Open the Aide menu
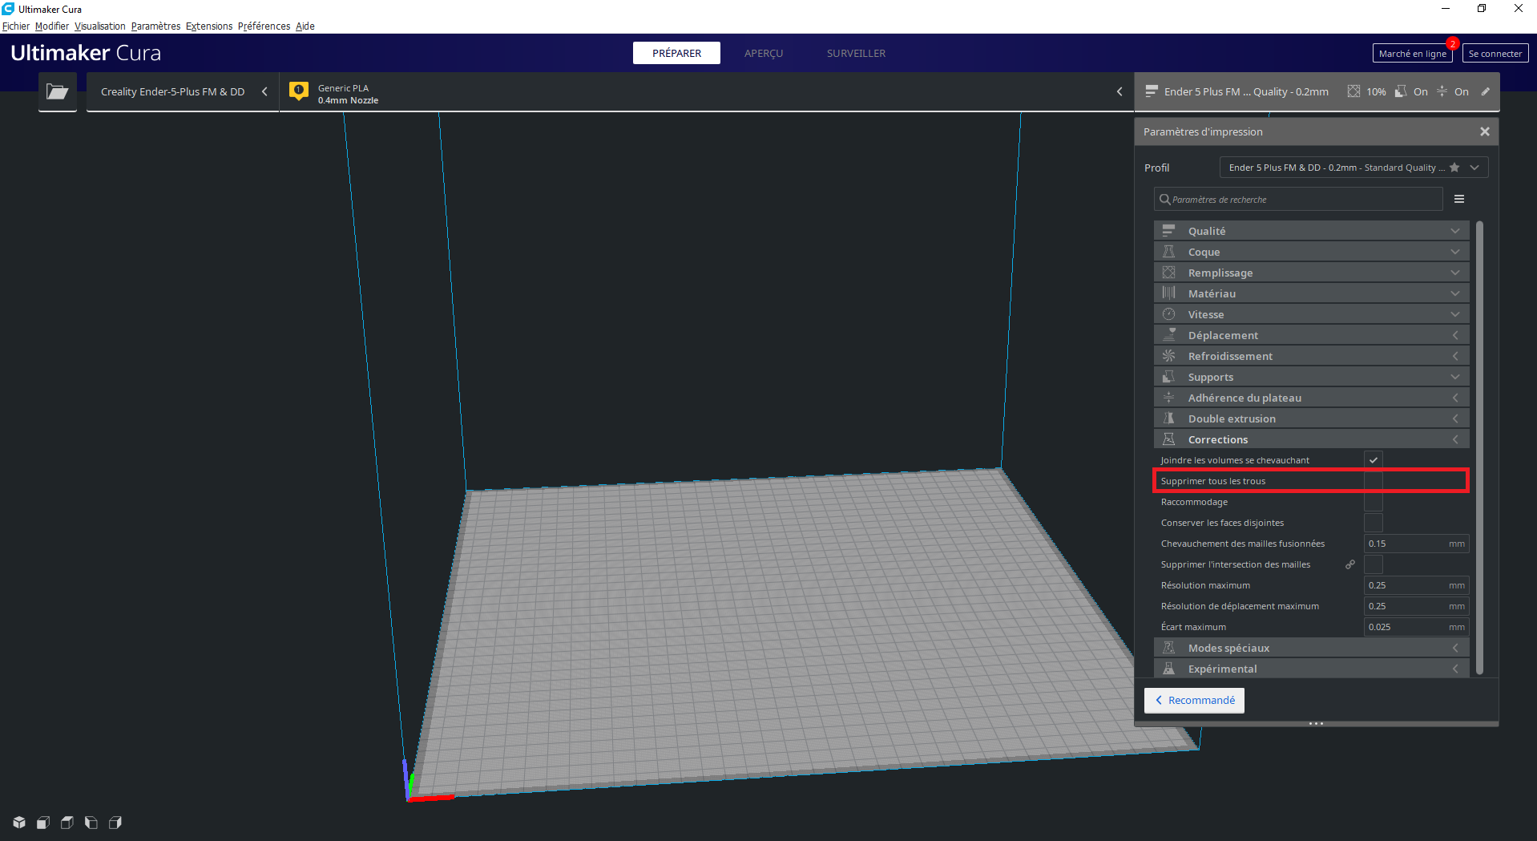This screenshot has width=1537, height=841. (305, 26)
